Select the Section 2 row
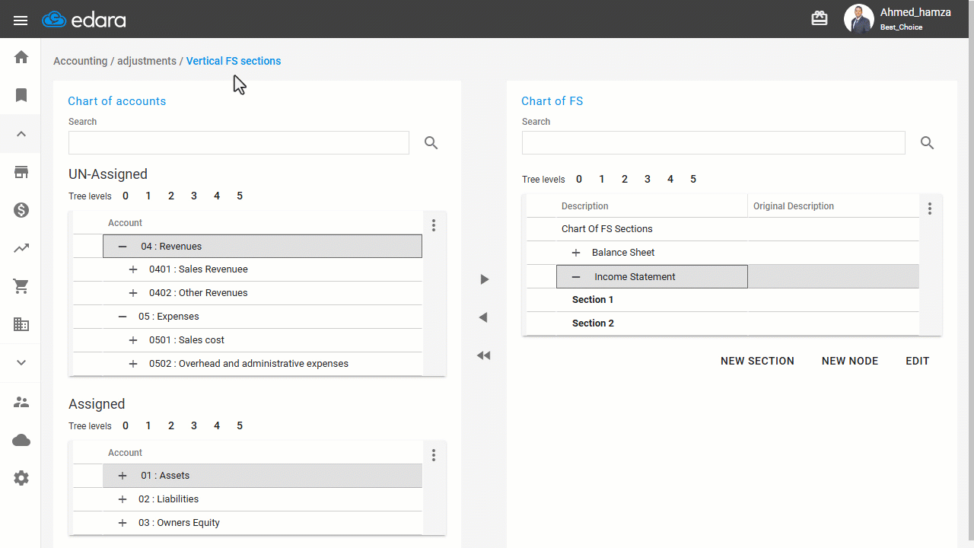Image resolution: width=974 pixels, height=548 pixels. 722,323
